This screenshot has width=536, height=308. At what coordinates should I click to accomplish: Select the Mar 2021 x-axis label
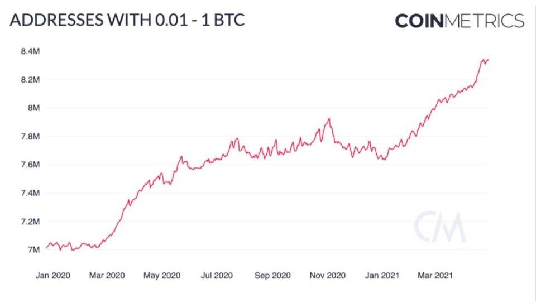point(435,276)
